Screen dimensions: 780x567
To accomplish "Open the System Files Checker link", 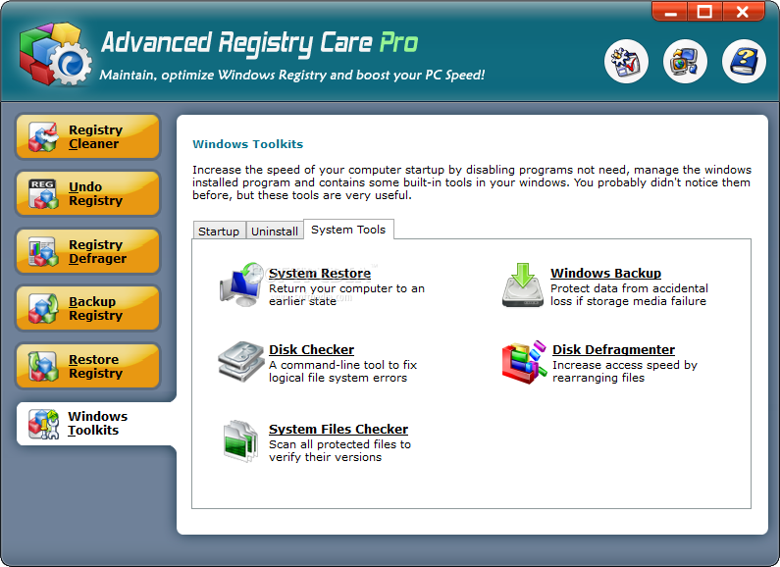I will (338, 429).
